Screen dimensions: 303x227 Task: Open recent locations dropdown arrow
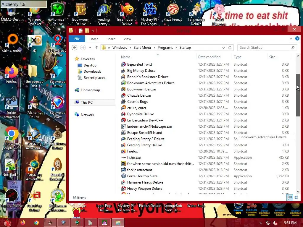coord(90,48)
